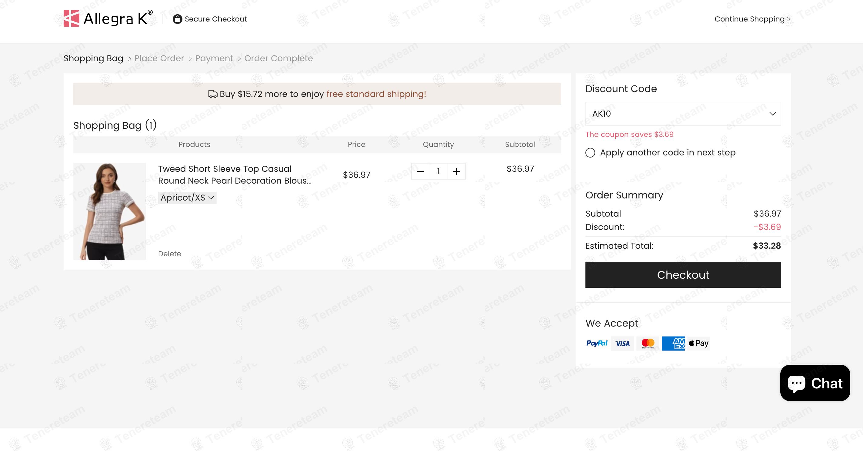Click the black Checkout button
The image size is (863, 452).
coord(683,275)
